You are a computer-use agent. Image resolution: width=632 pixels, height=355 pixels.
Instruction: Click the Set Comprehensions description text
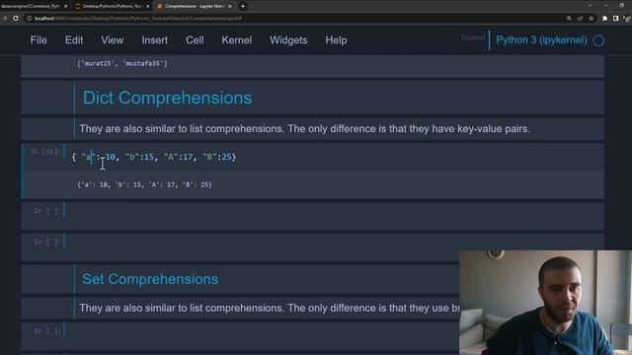pyautogui.click(x=270, y=308)
